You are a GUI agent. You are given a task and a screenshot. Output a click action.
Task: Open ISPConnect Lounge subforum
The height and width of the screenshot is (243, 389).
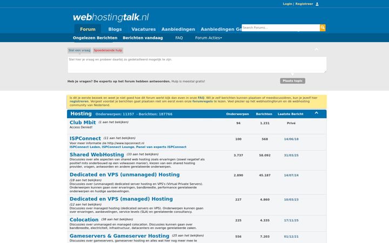click(118, 147)
